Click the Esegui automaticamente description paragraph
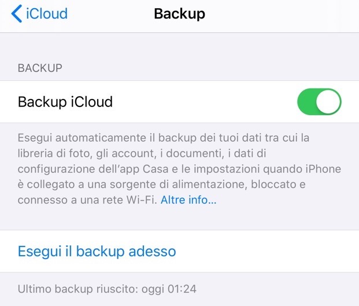This screenshot has height=306, width=359. [179, 169]
